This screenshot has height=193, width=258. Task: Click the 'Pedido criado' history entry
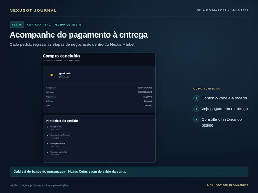(56, 128)
